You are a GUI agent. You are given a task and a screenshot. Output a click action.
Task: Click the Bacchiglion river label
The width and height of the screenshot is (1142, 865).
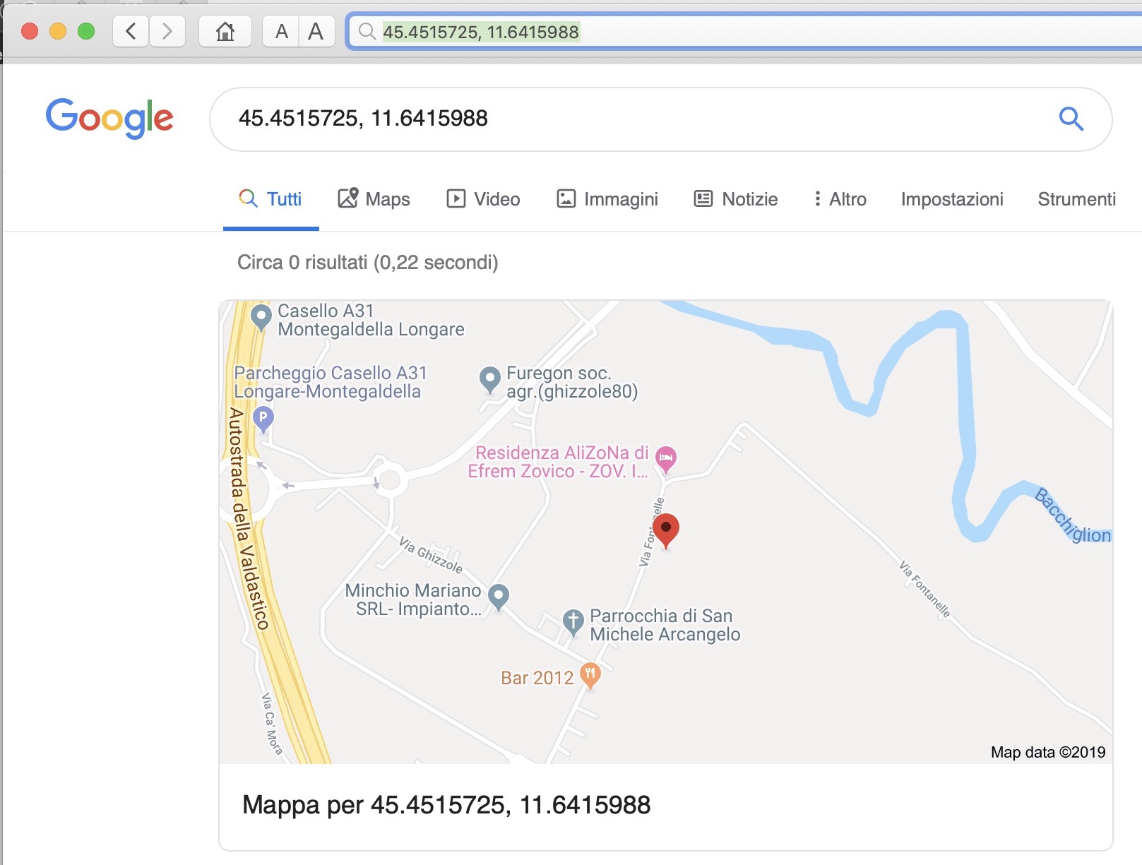point(1073,515)
